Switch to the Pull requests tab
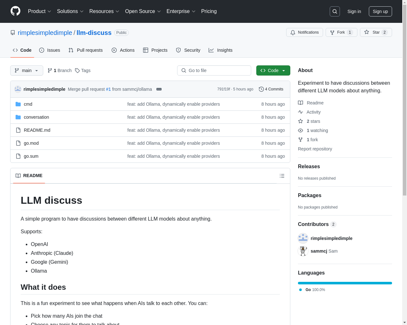The width and height of the screenshot is (407, 325). pyautogui.click(x=86, y=50)
